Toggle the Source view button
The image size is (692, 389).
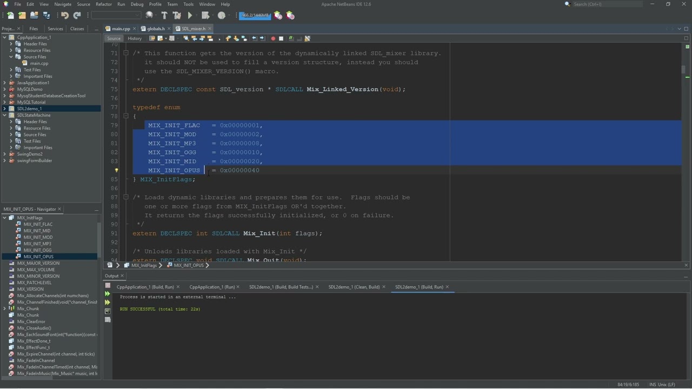pyautogui.click(x=114, y=38)
